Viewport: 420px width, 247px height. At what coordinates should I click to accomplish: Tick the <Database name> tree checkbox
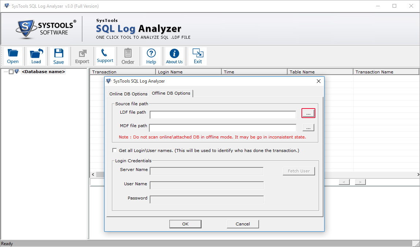[11, 72]
